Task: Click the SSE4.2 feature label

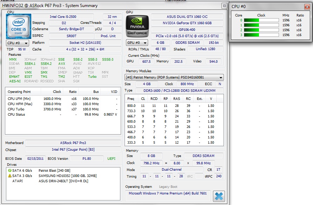Action: 46,64
